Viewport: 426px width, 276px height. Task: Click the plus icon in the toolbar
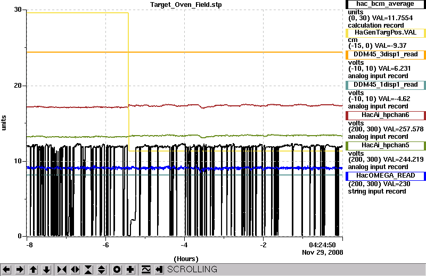pos(130,270)
